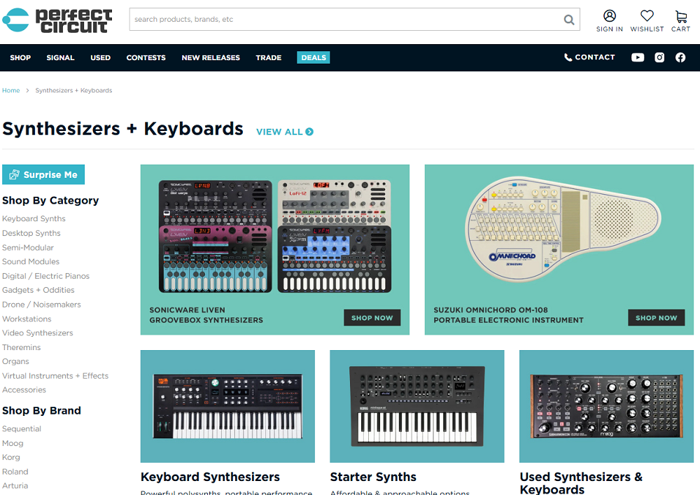
Task: Shop Now for Suzuki Omnichord OM-108
Action: (x=657, y=318)
